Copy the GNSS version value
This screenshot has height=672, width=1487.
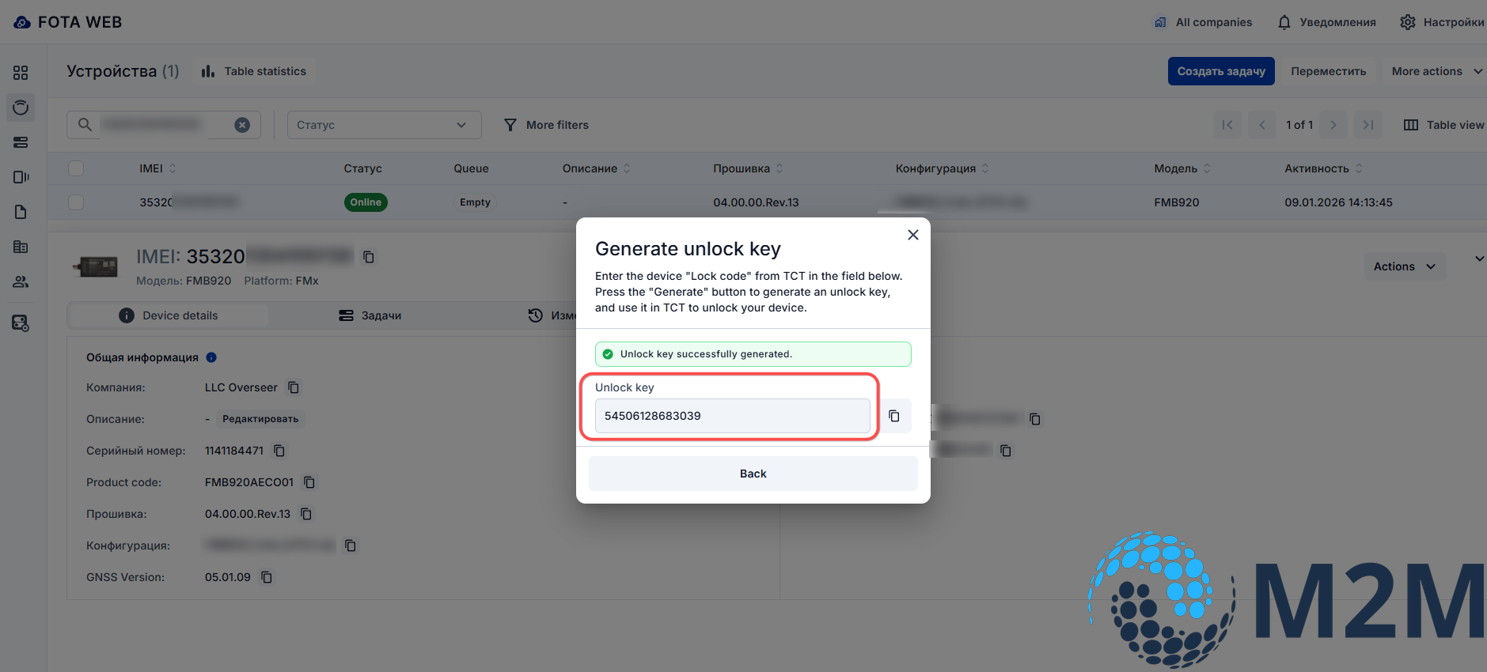click(267, 577)
